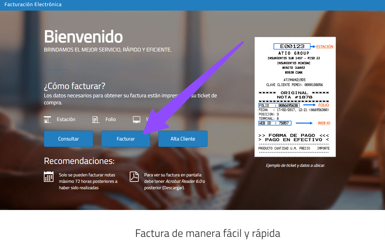This screenshot has width=385, height=242.
Task: Click the ticket's boxed FOLIO 0086695638 field
Action: (279, 105)
